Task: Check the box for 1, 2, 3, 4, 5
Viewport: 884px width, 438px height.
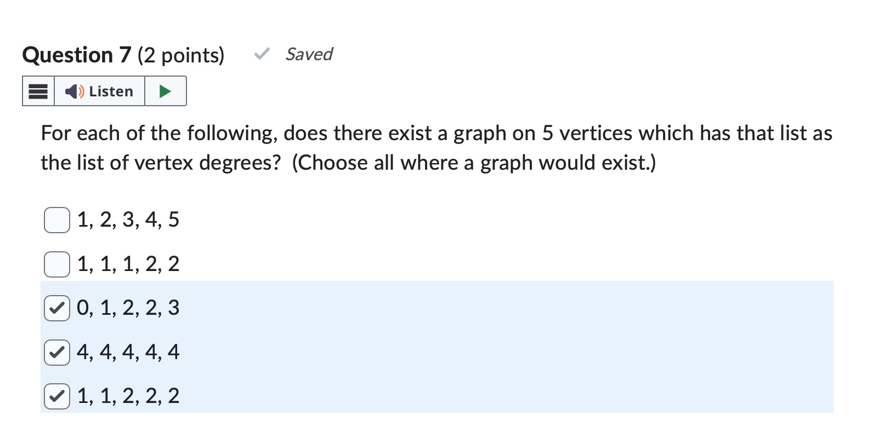Action: pos(57,220)
